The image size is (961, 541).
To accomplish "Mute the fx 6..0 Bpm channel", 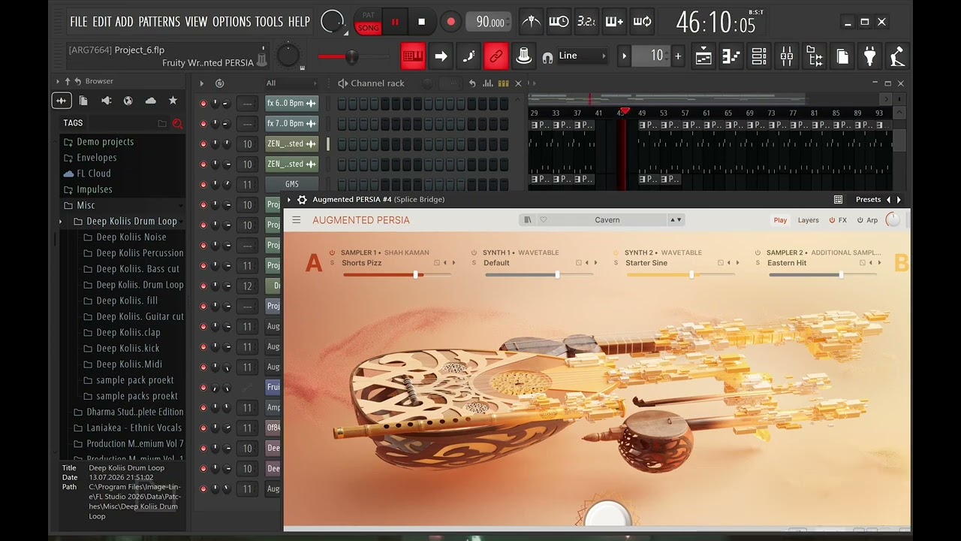I will pyautogui.click(x=203, y=104).
